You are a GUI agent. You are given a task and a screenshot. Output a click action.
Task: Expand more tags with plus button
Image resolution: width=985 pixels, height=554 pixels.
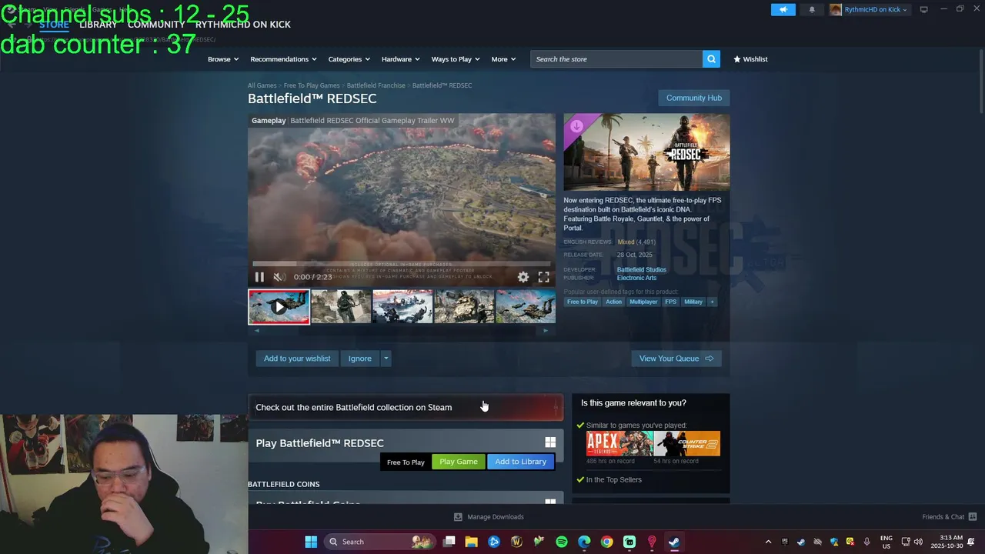click(712, 302)
